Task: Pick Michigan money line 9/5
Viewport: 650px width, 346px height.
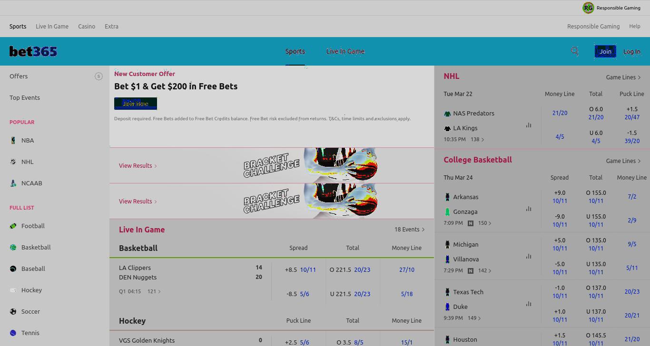Action: [632, 244]
